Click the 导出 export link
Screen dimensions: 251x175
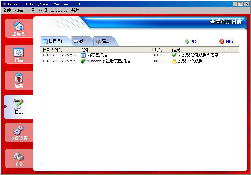coord(195,42)
